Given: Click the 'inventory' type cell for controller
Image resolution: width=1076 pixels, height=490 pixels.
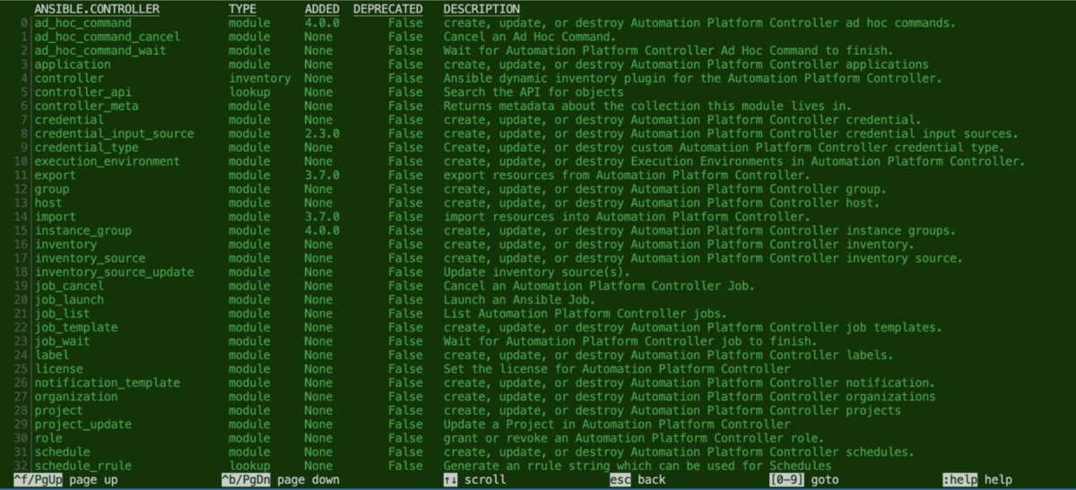Looking at the screenshot, I should pyautogui.click(x=260, y=78).
